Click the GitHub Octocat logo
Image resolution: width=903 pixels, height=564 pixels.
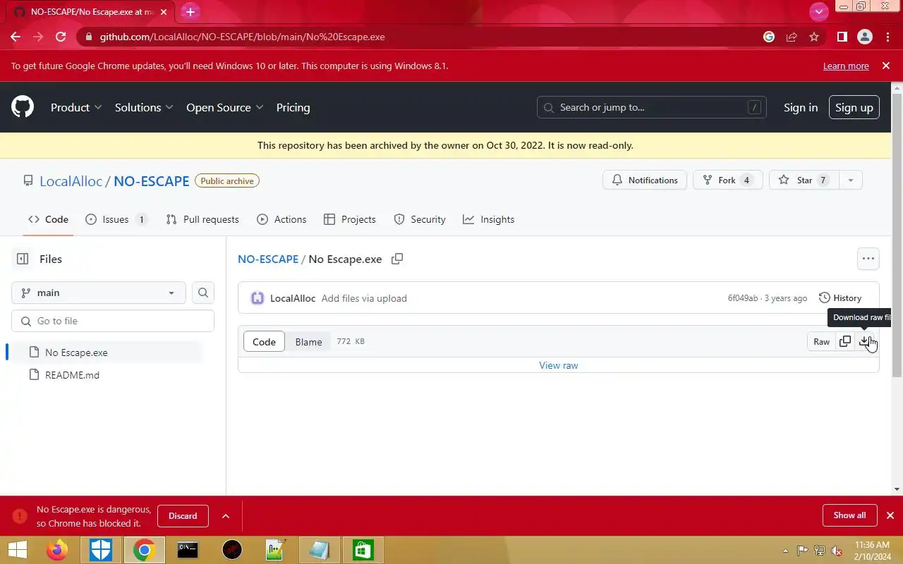(23, 107)
